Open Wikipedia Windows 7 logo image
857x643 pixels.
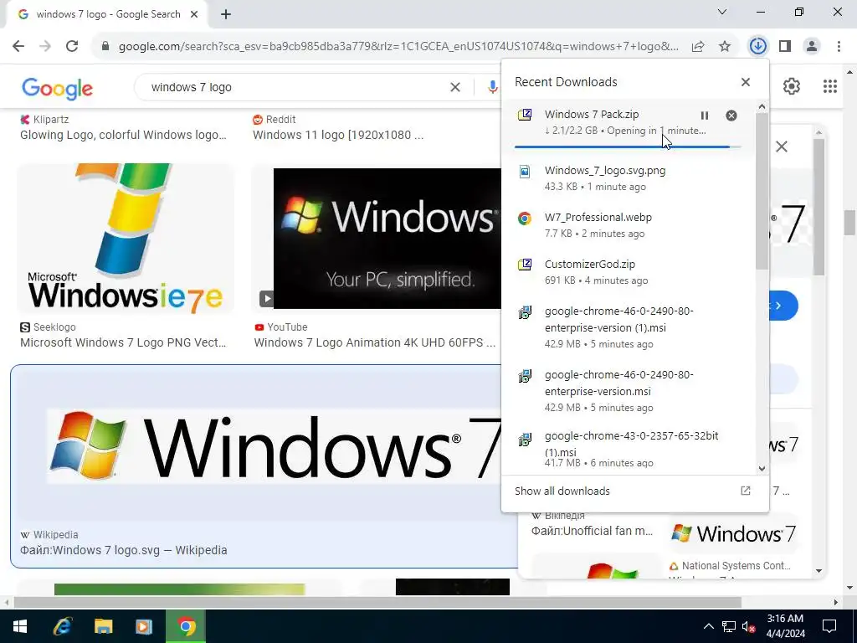tap(274, 447)
